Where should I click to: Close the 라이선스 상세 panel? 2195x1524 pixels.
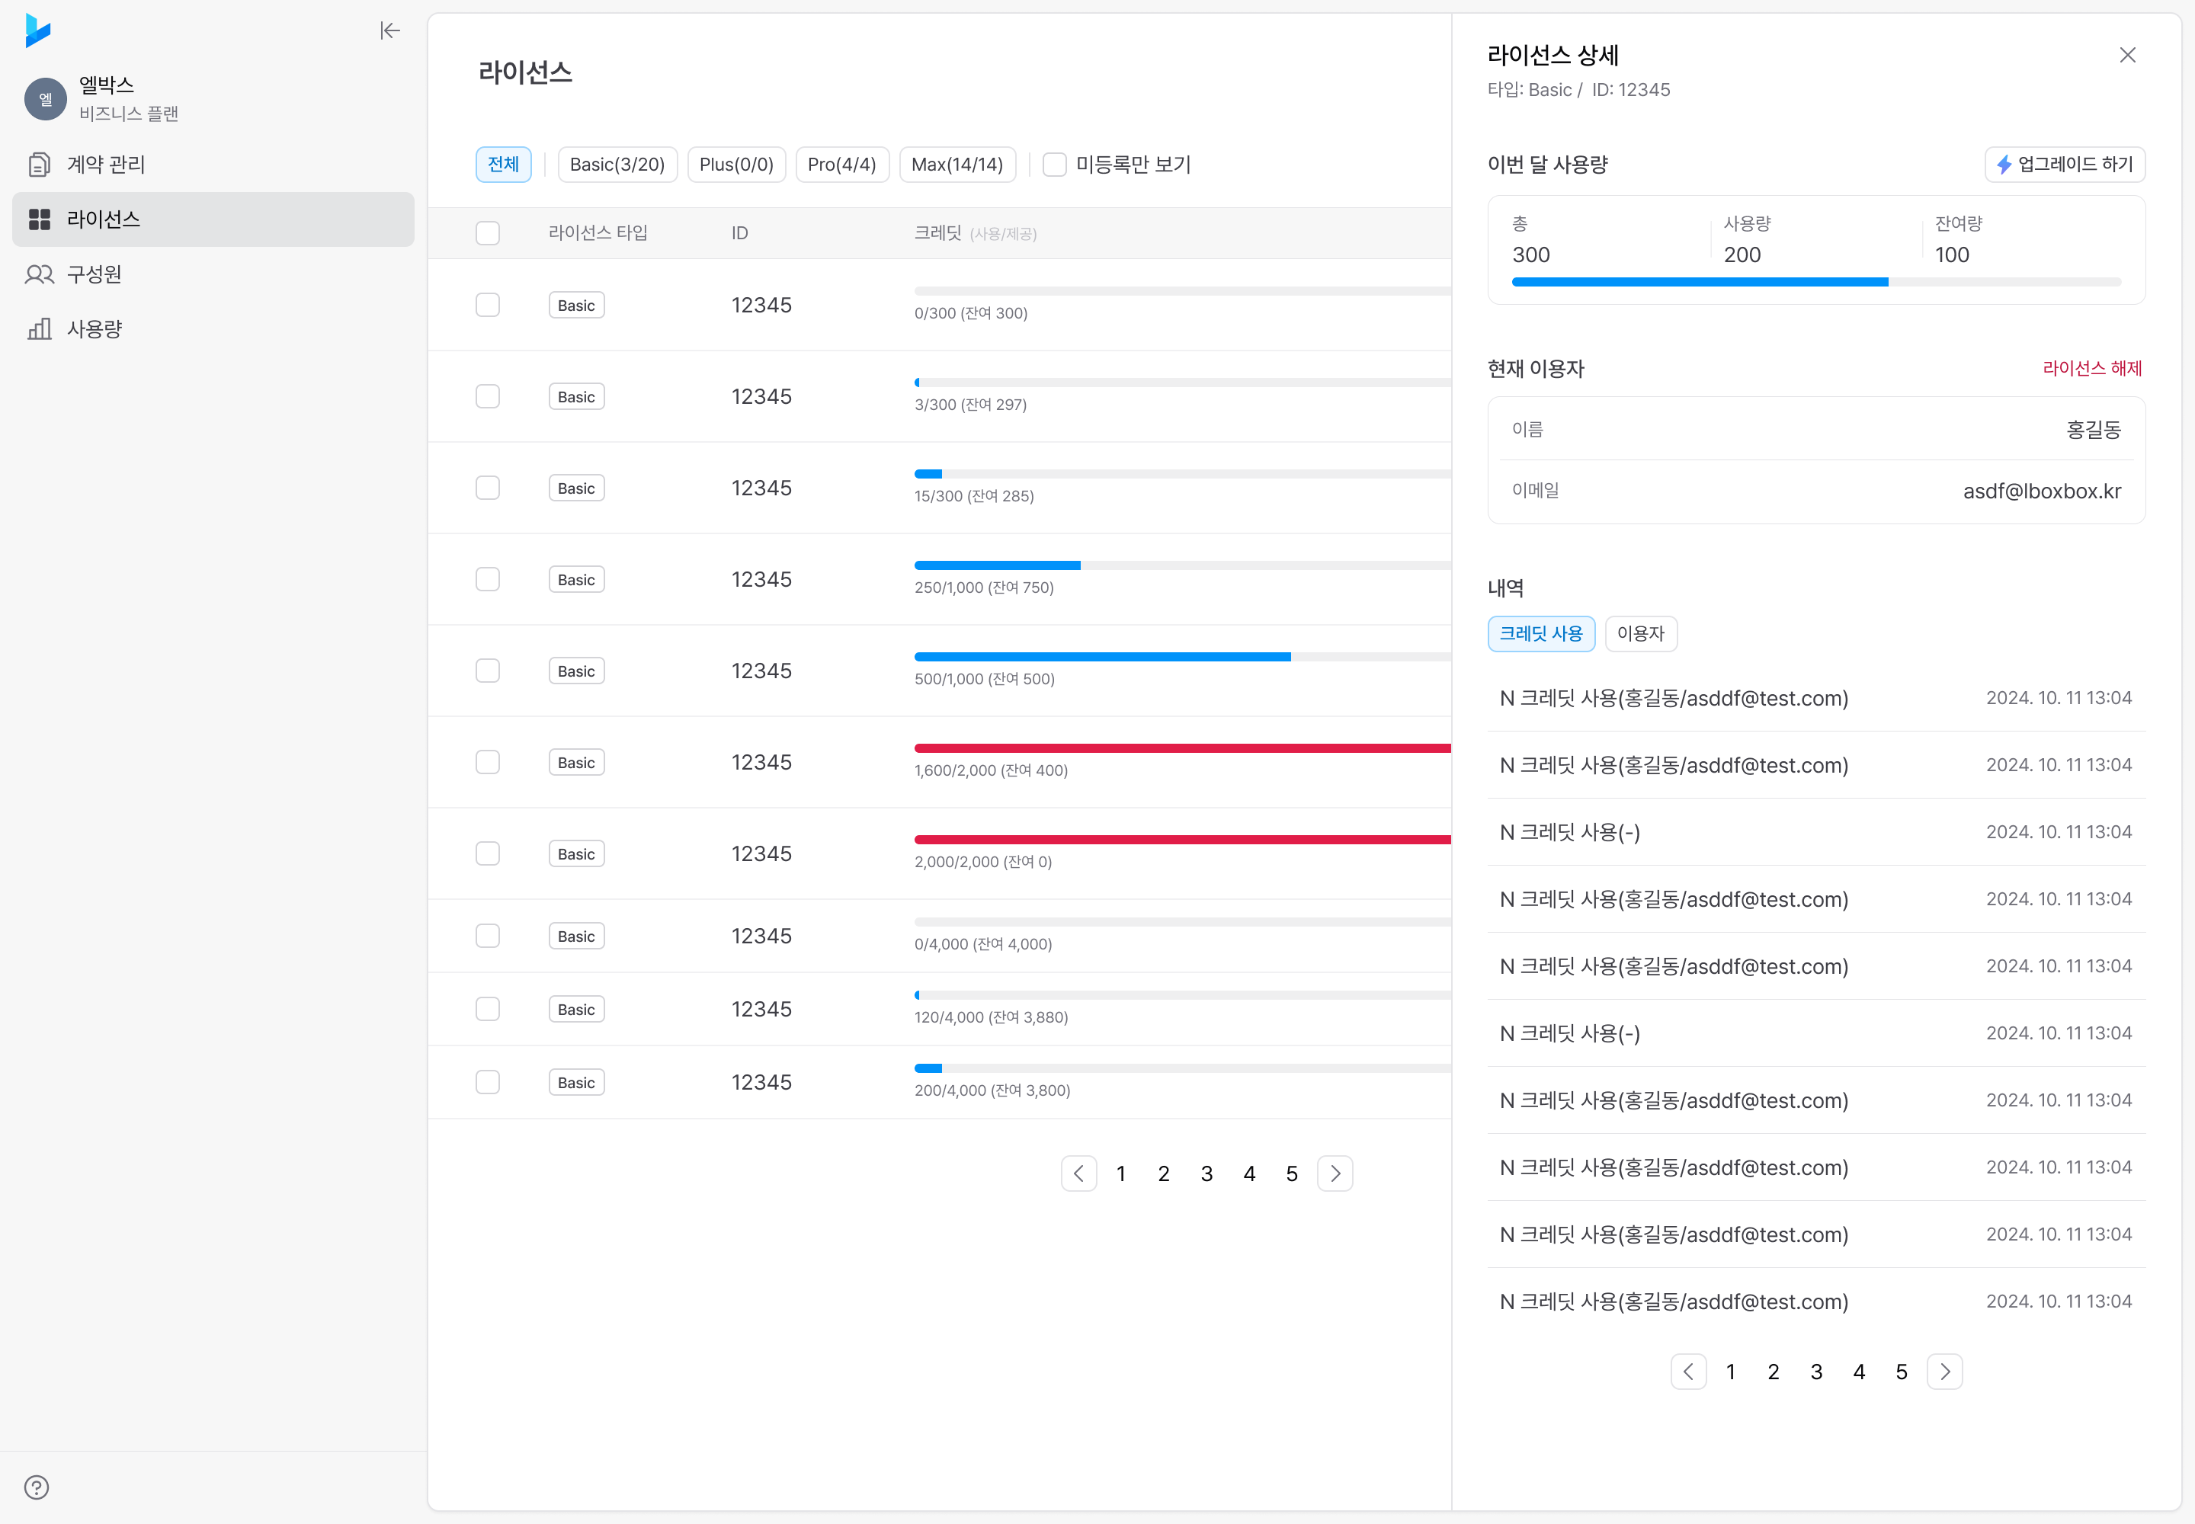(x=2127, y=54)
